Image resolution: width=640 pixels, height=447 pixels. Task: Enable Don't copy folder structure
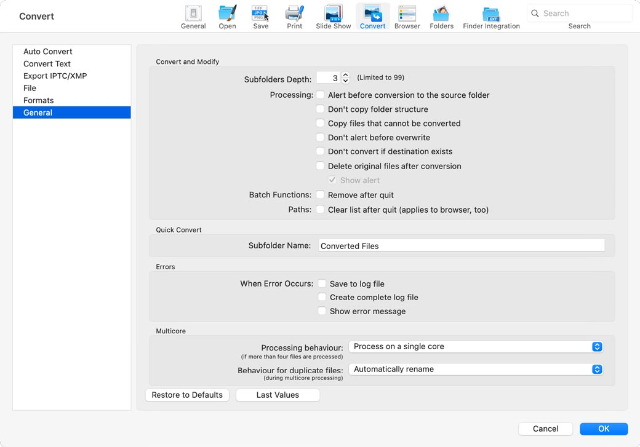(x=321, y=109)
